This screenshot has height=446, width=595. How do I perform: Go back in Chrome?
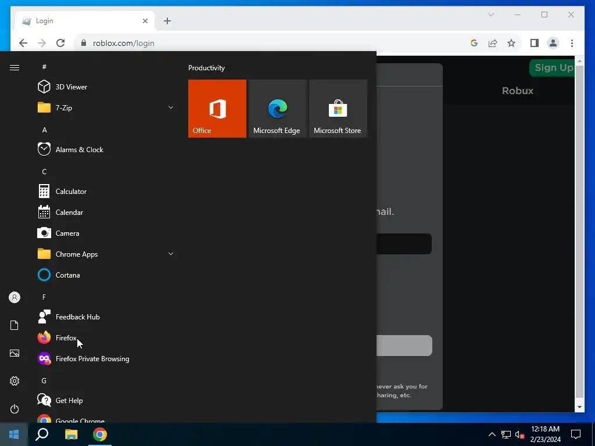[23, 43]
